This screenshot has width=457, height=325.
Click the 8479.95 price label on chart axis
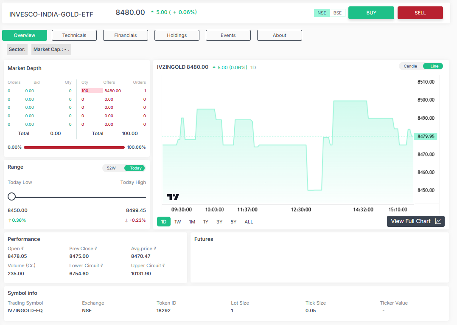click(x=426, y=136)
